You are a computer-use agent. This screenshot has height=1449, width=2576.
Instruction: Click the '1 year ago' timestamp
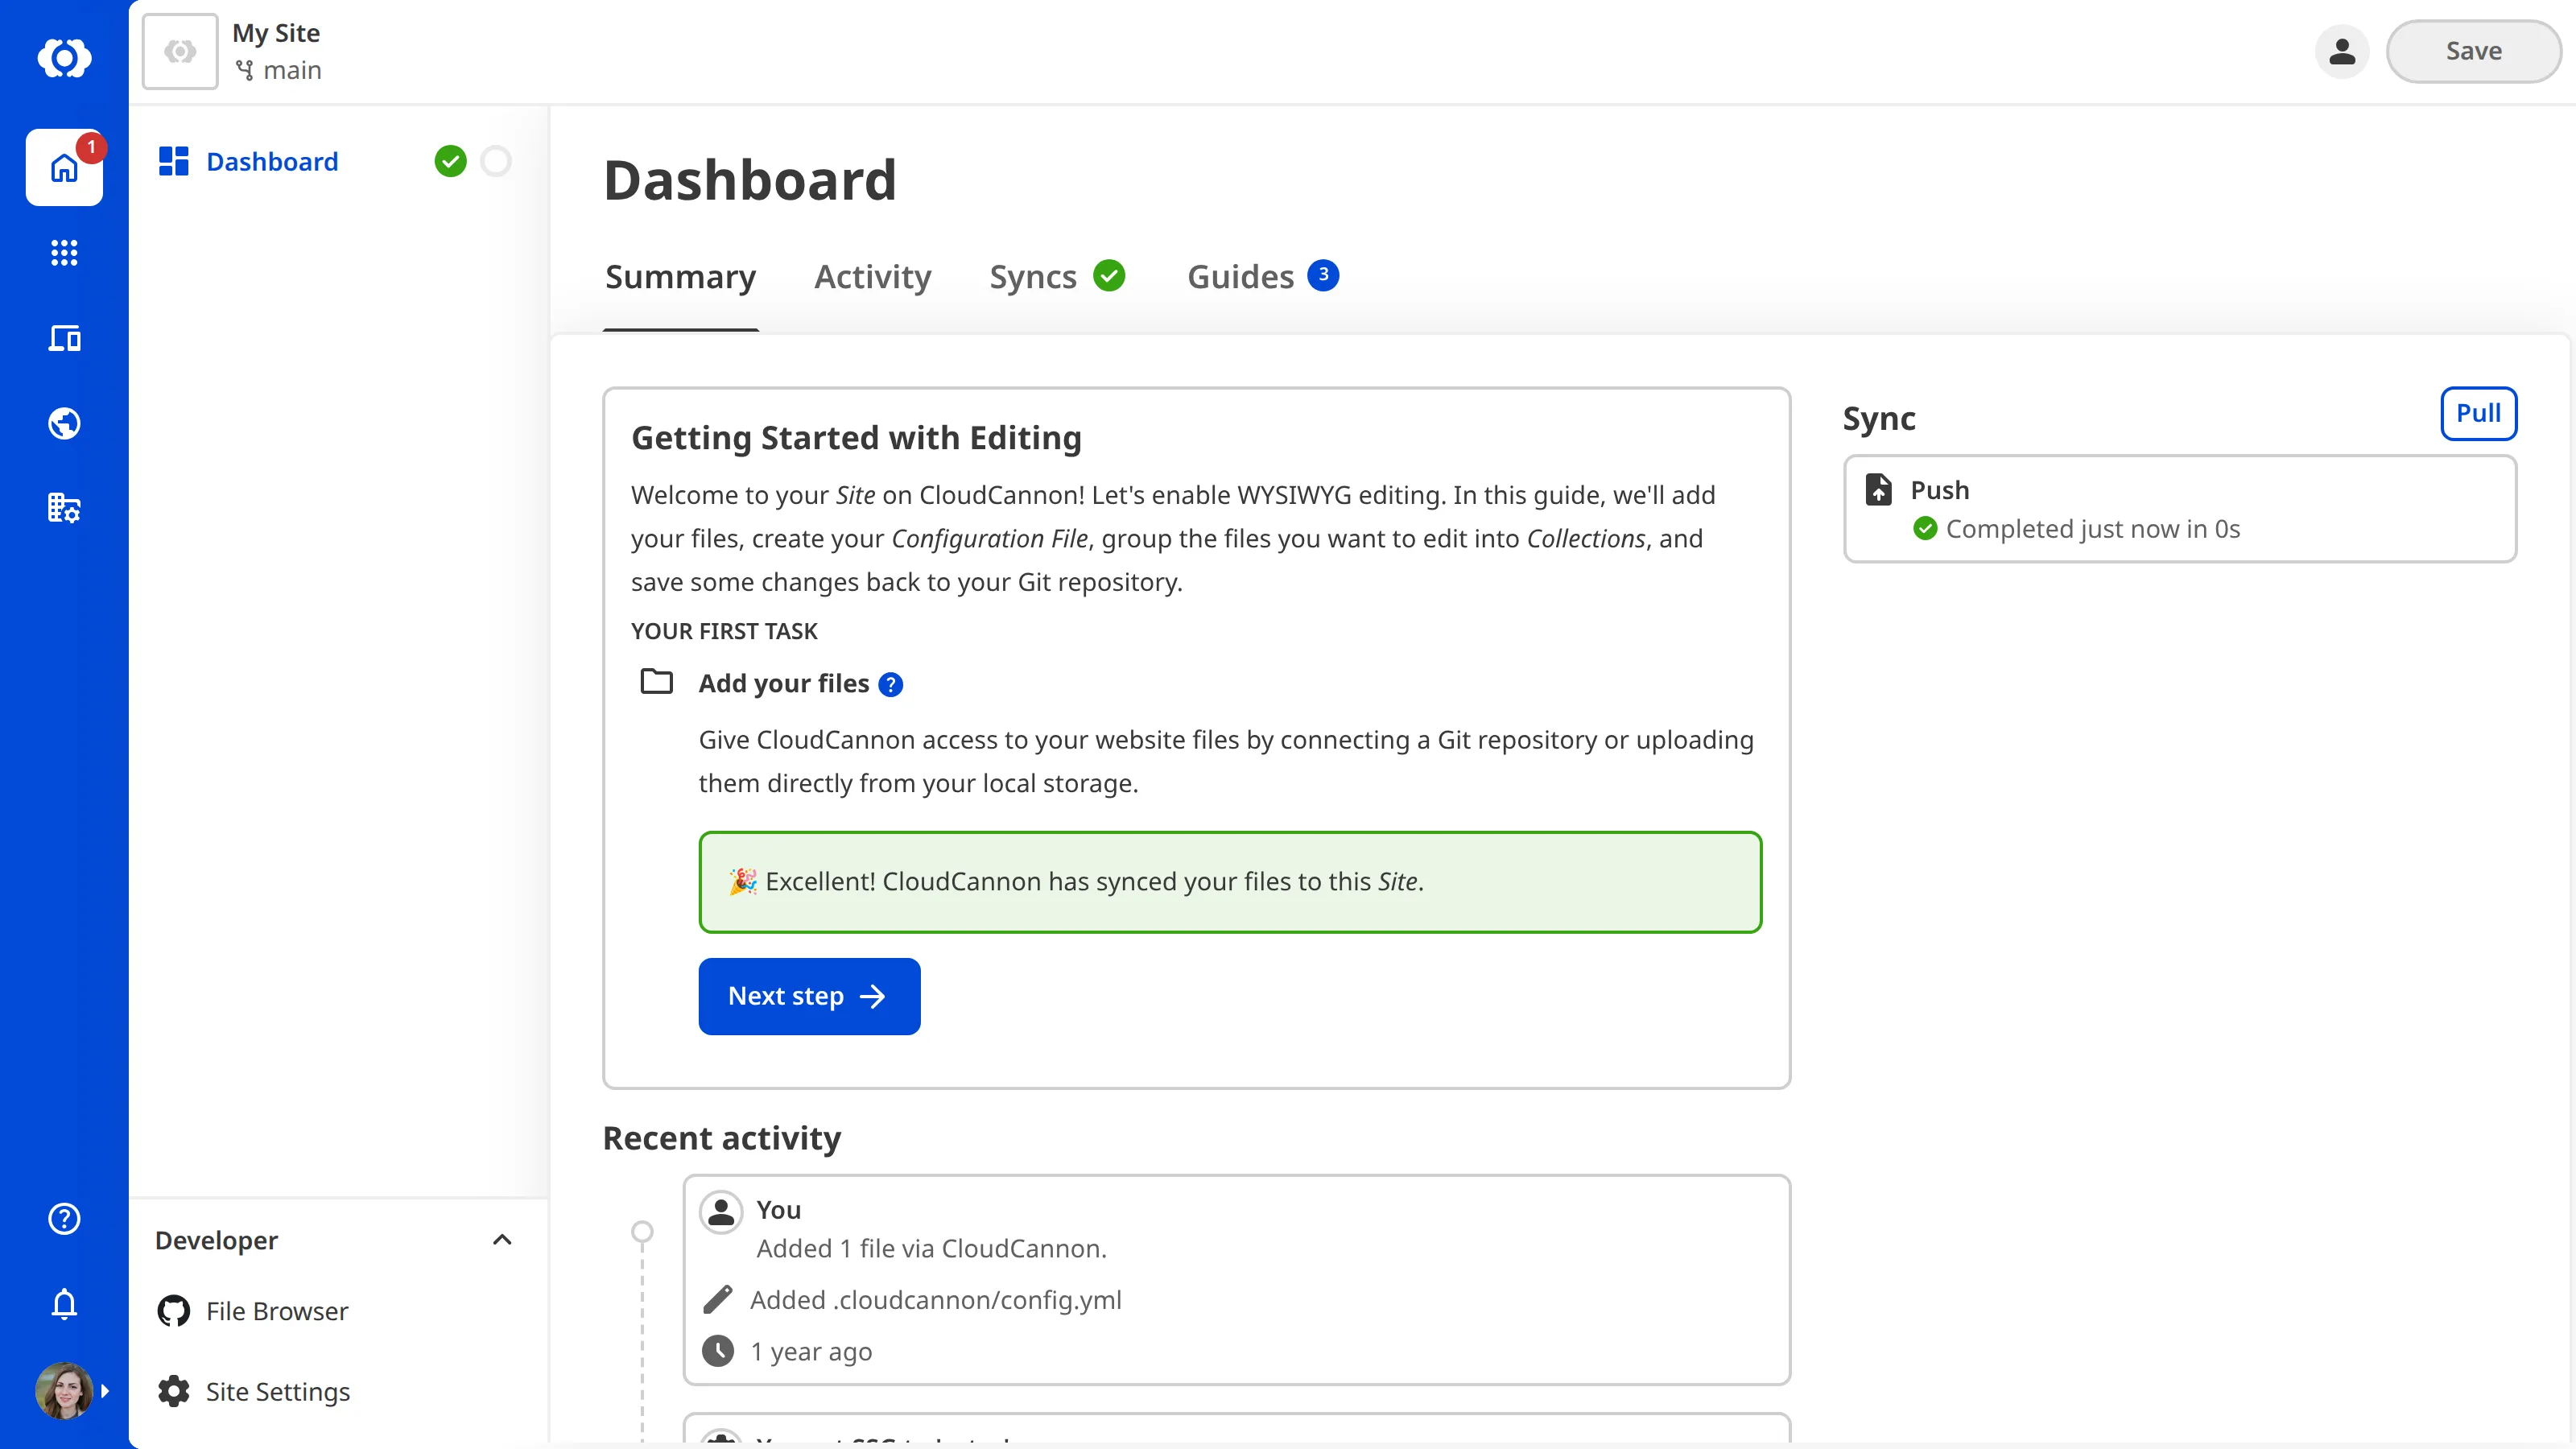tap(811, 1352)
